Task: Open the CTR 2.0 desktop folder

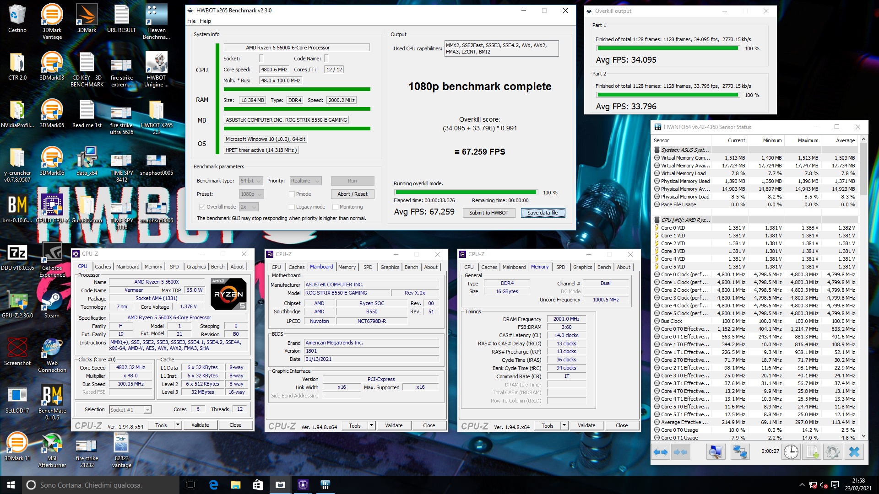Action: [x=17, y=66]
